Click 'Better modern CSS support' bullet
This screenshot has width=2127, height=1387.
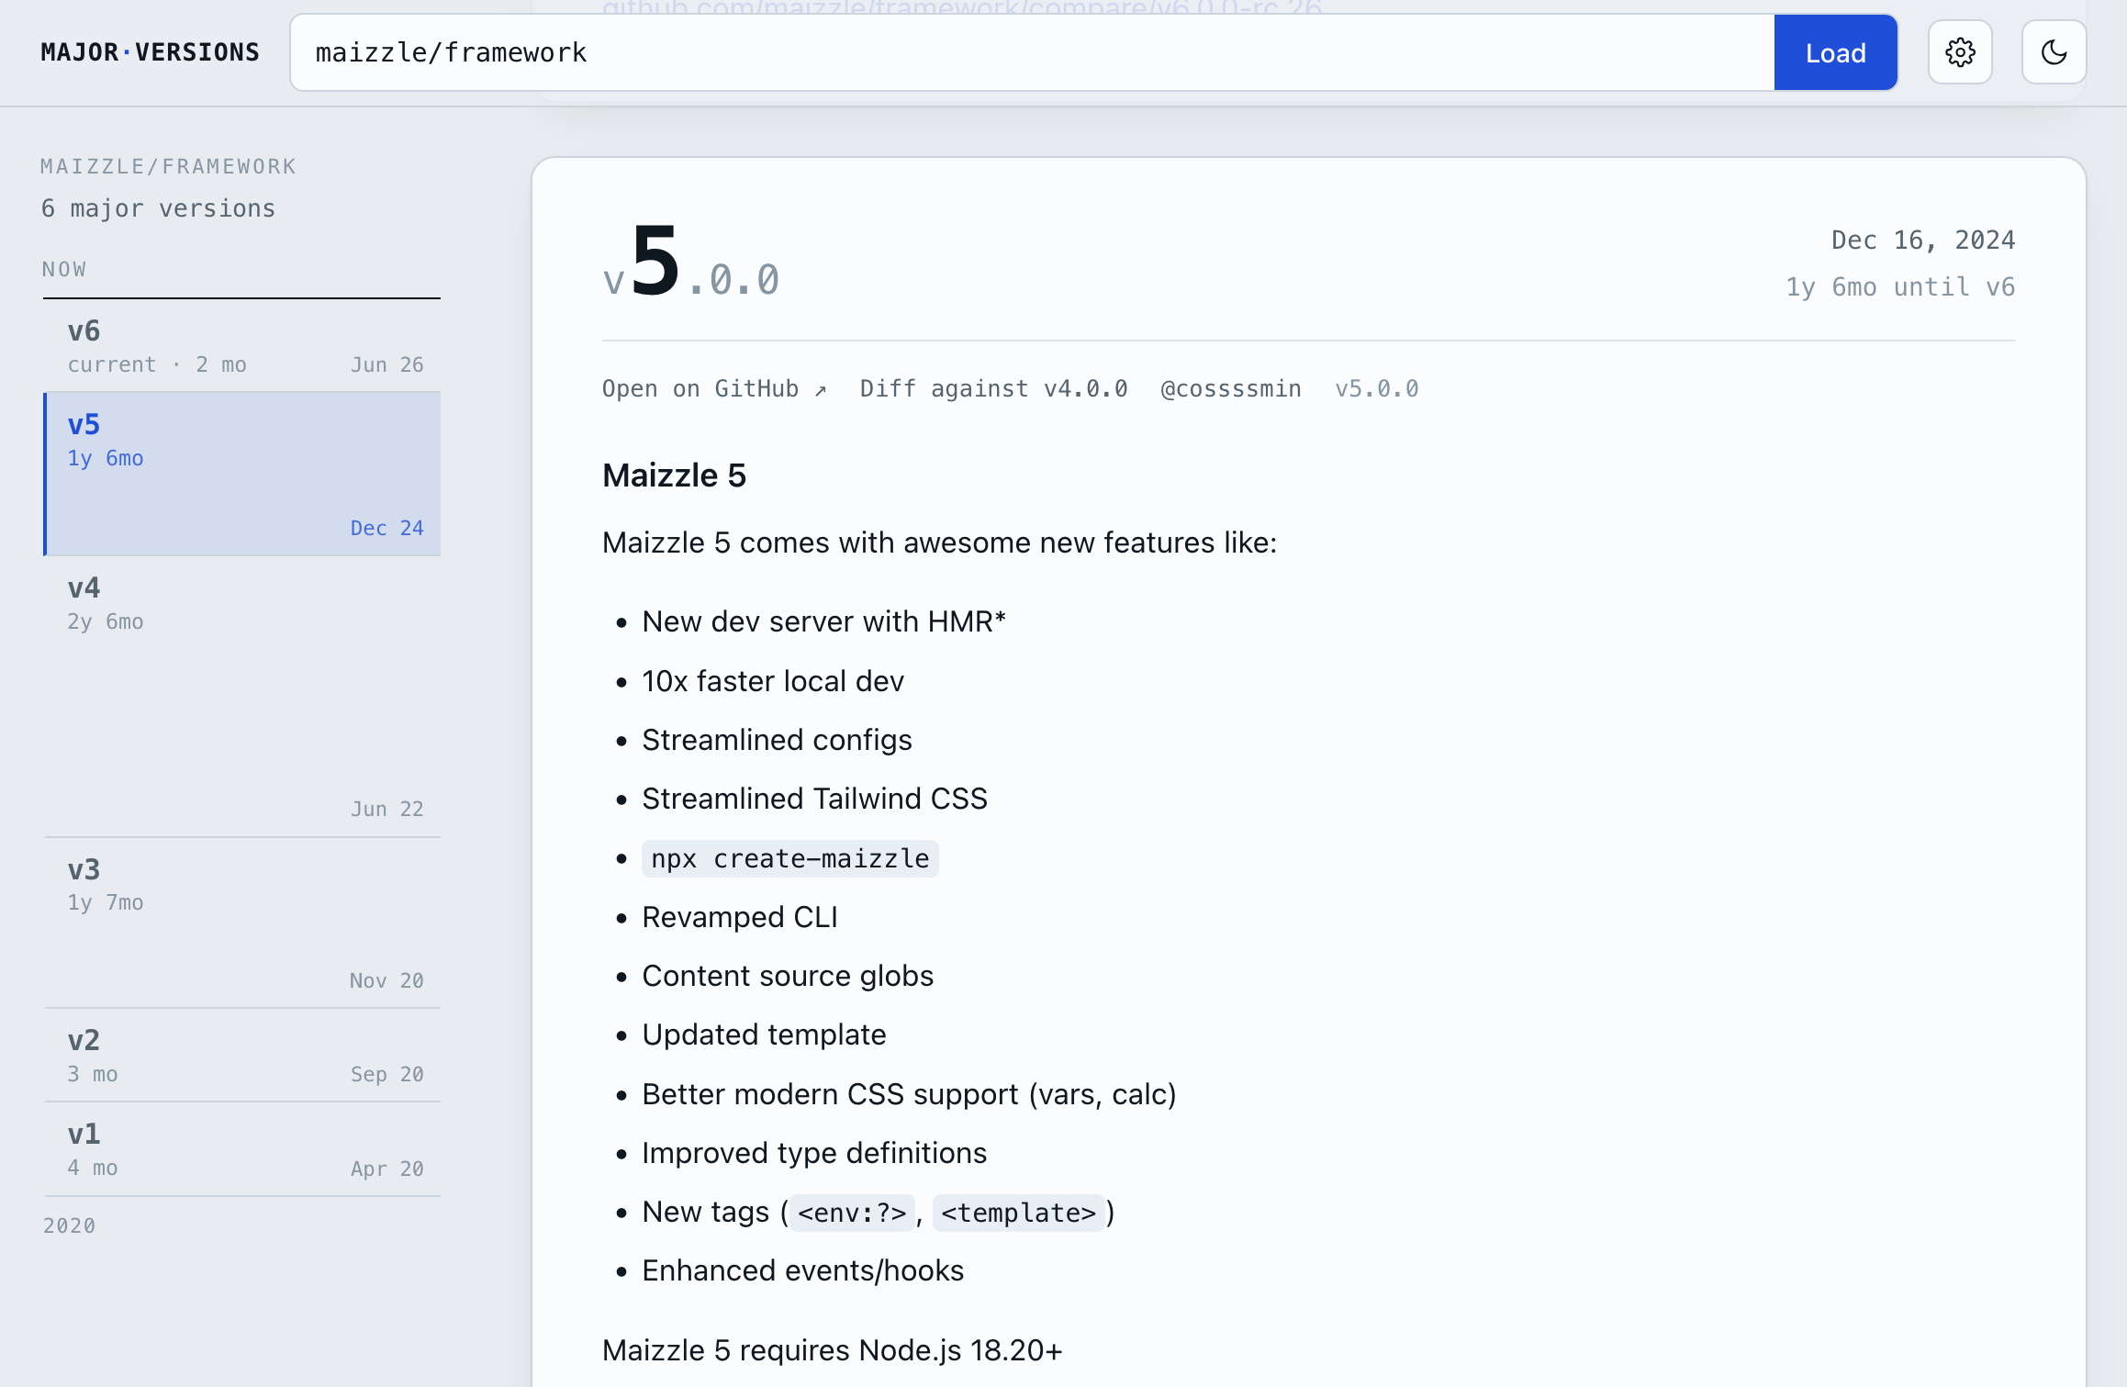coord(909,1094)
